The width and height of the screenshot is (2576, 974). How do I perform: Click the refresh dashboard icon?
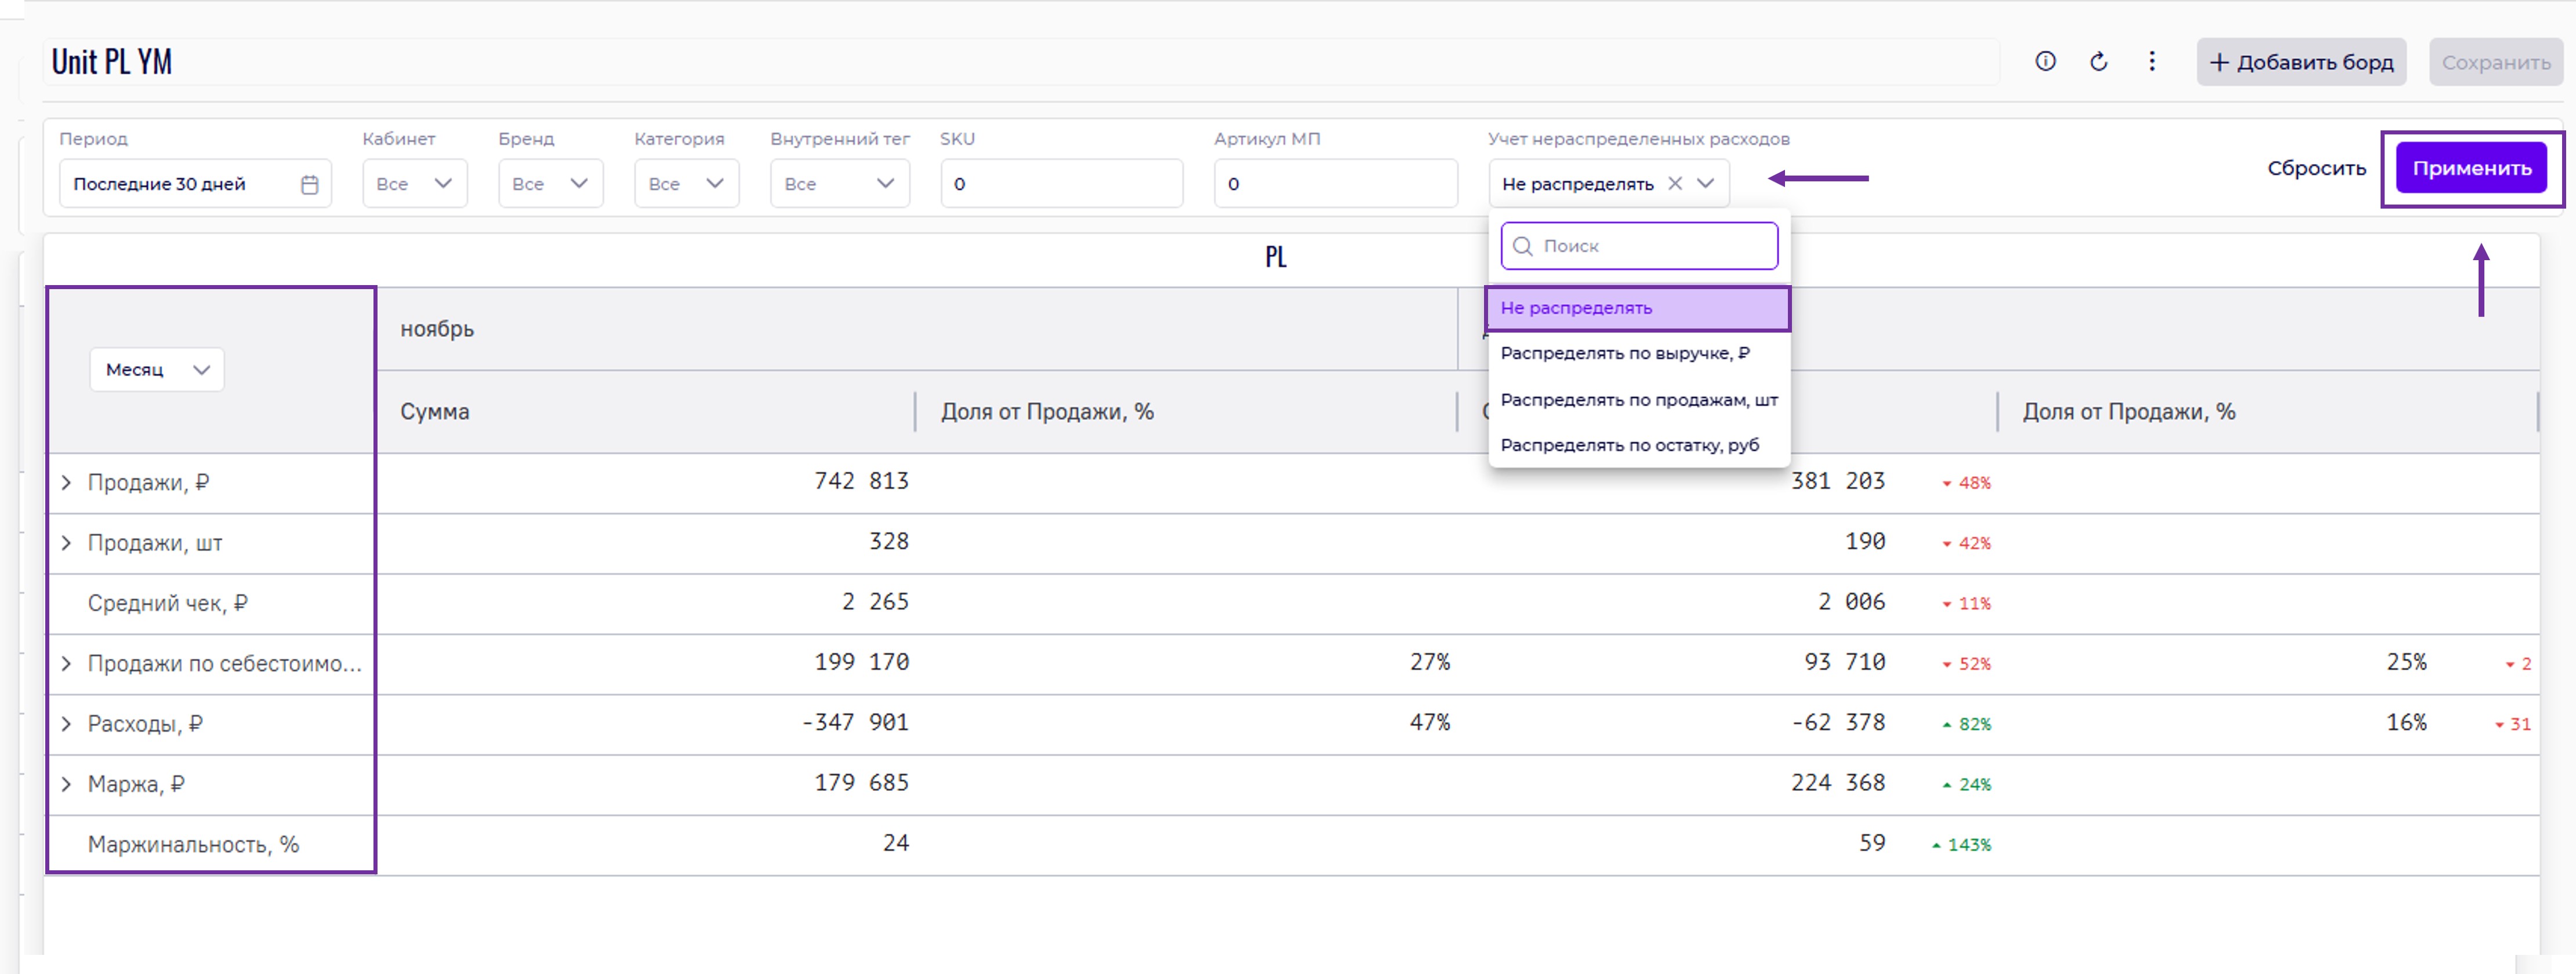pyautogui.click(x=2099, y=62)
